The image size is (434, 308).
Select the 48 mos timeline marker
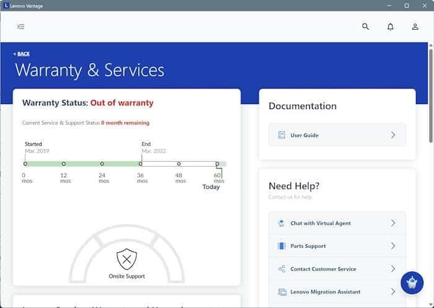click(179, 164)
